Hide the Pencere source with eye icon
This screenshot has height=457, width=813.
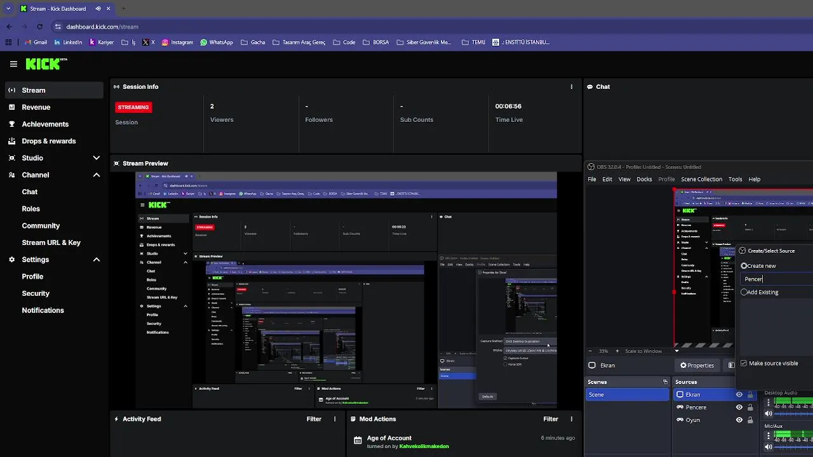click(x=739, y=407)
